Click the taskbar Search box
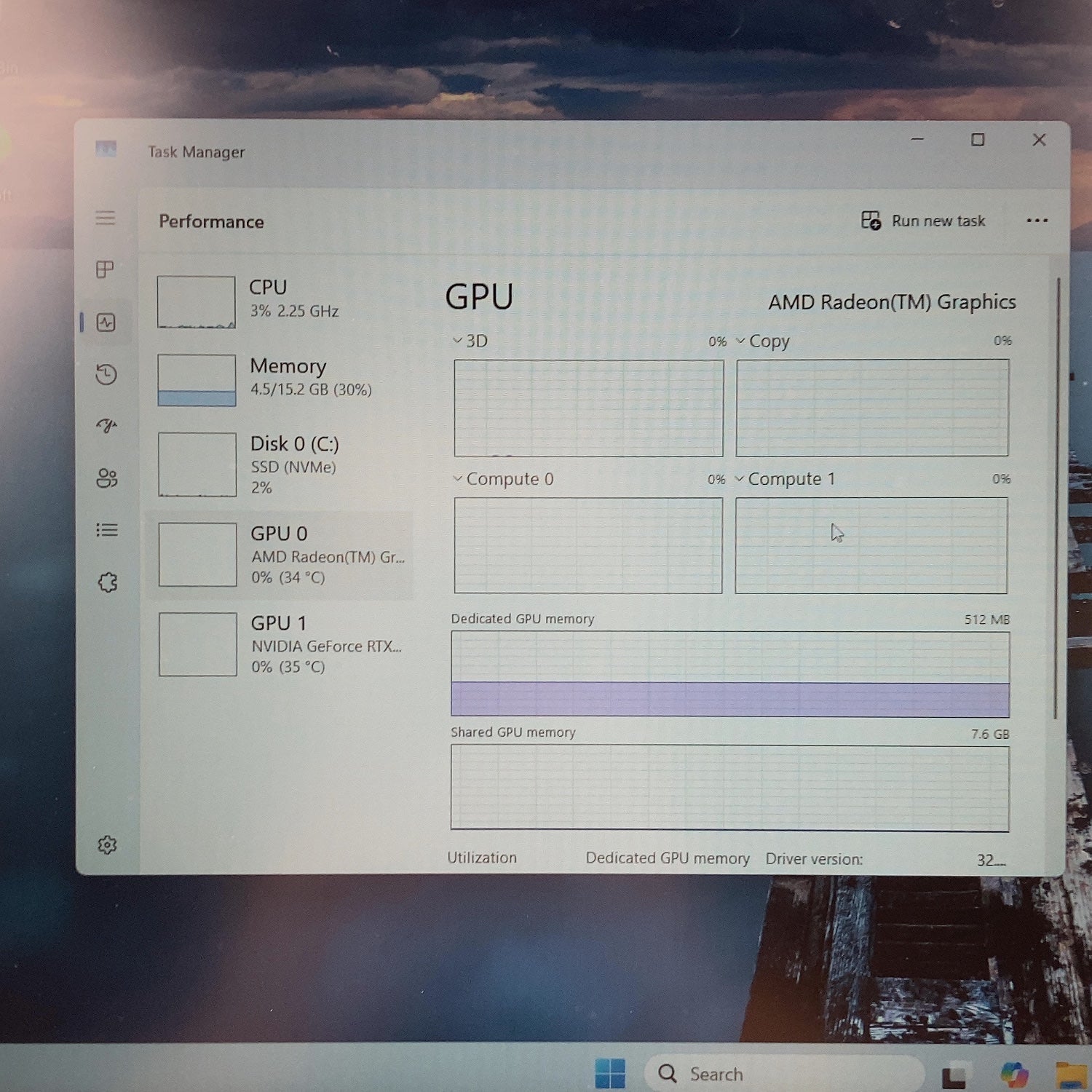The width and height of the screenshot is (1092, 1092). click(x=784, y=1074)
